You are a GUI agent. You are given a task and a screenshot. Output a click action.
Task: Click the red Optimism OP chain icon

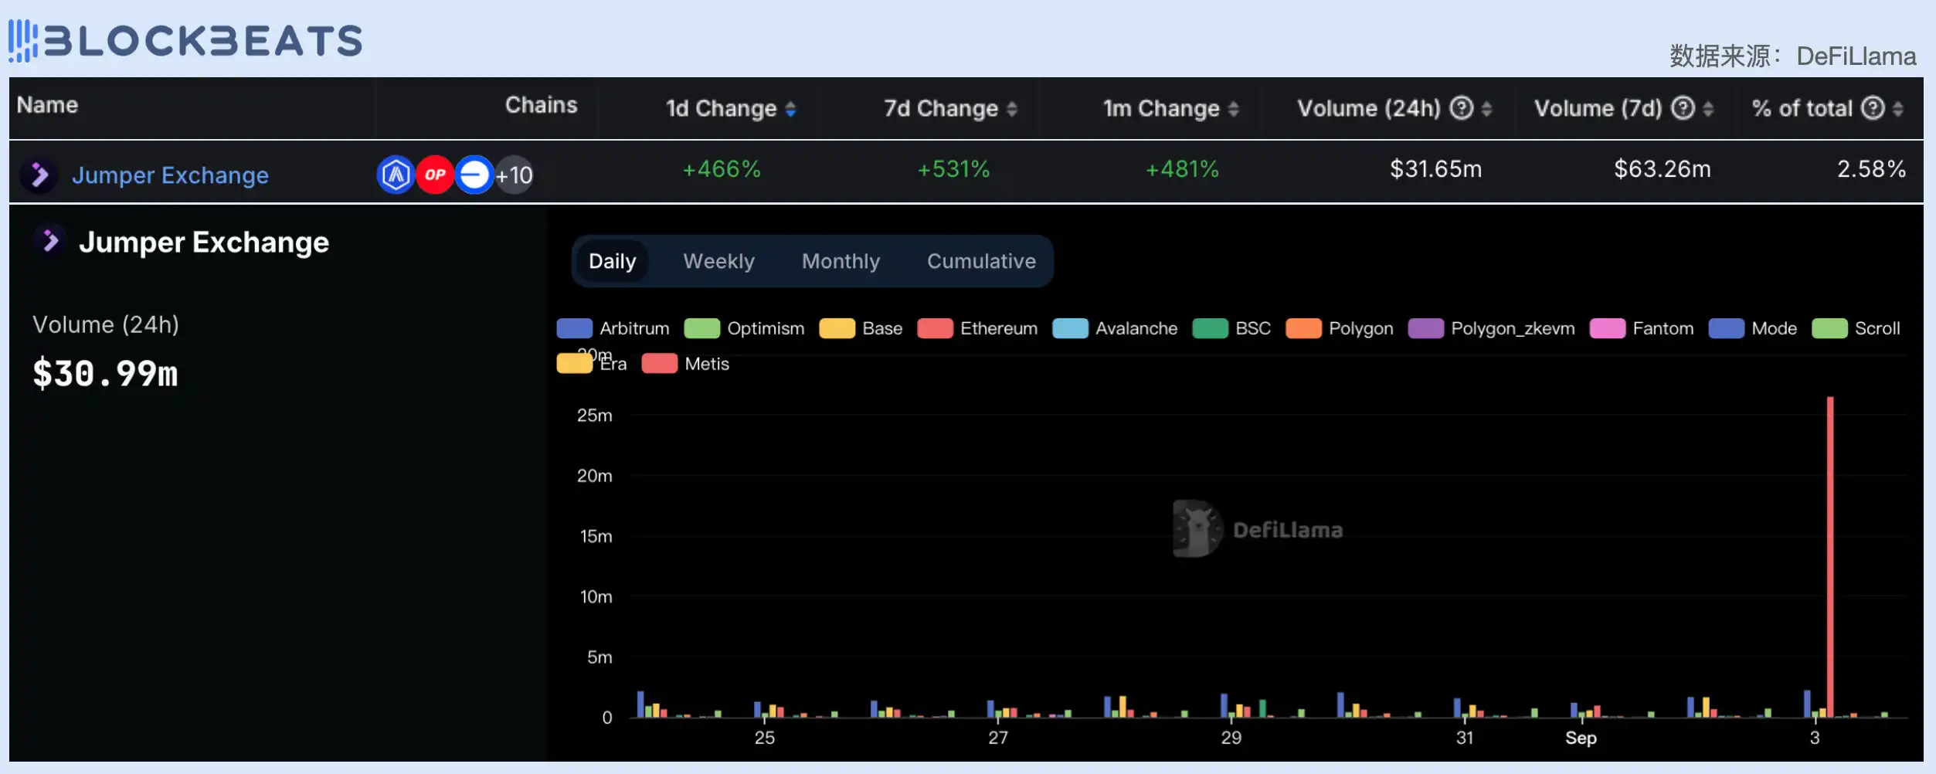(x=435, y=175)
